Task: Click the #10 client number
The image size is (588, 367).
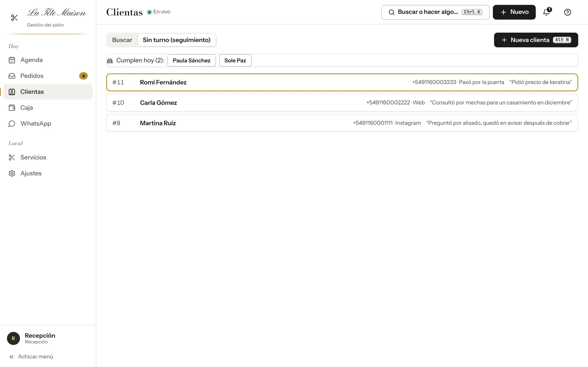Action: click(118, 103)
